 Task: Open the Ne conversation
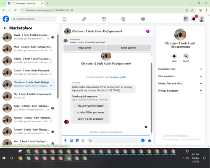point(29,96)
